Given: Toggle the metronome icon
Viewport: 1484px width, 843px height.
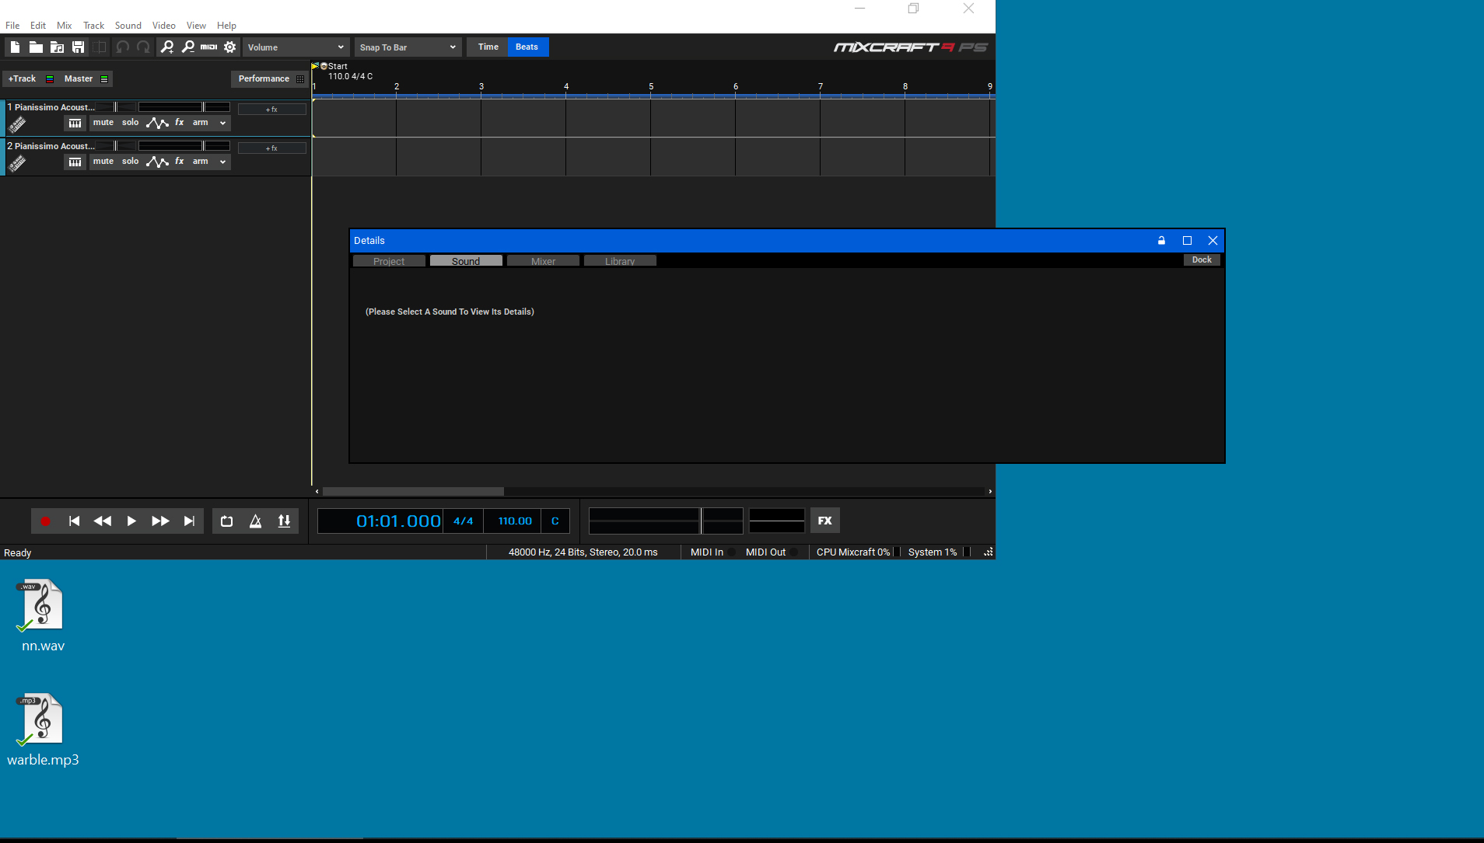Looking at the screenshot, I should (x=255, y=521).
